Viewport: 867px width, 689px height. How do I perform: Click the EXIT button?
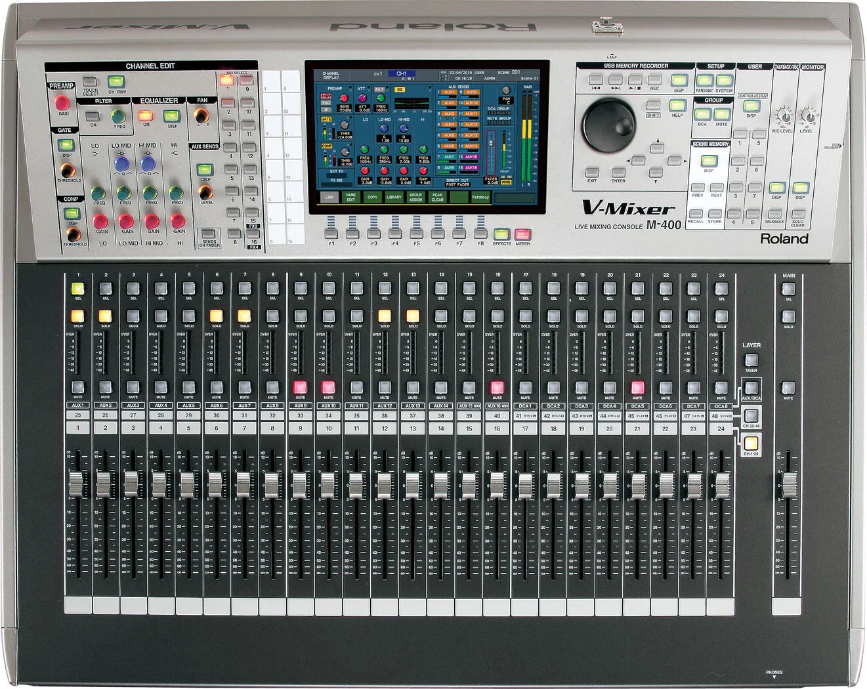point(593,173)
